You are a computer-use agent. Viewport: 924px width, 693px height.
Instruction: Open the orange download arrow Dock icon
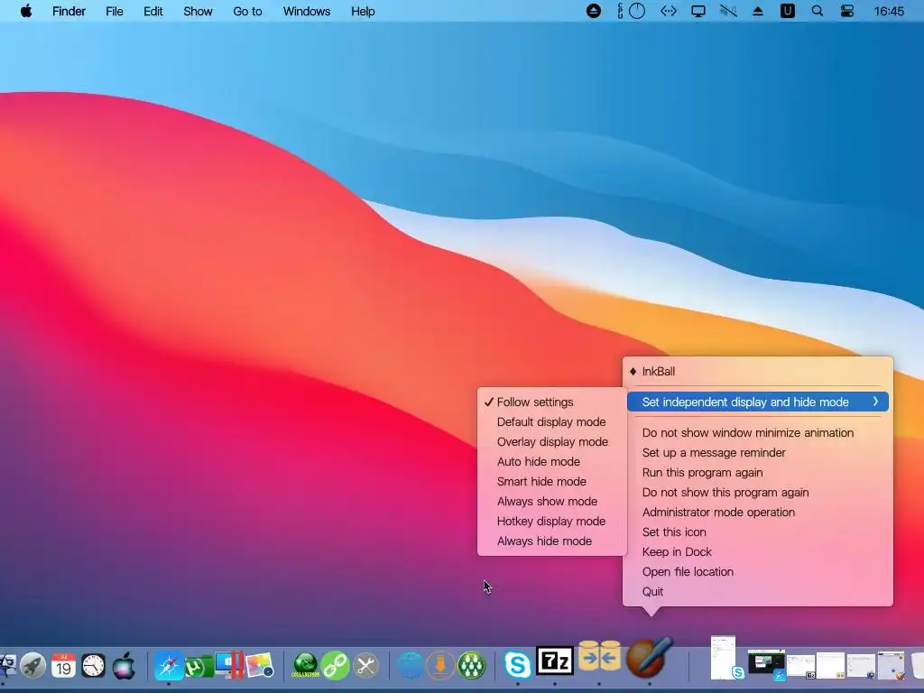click(440, 666)
